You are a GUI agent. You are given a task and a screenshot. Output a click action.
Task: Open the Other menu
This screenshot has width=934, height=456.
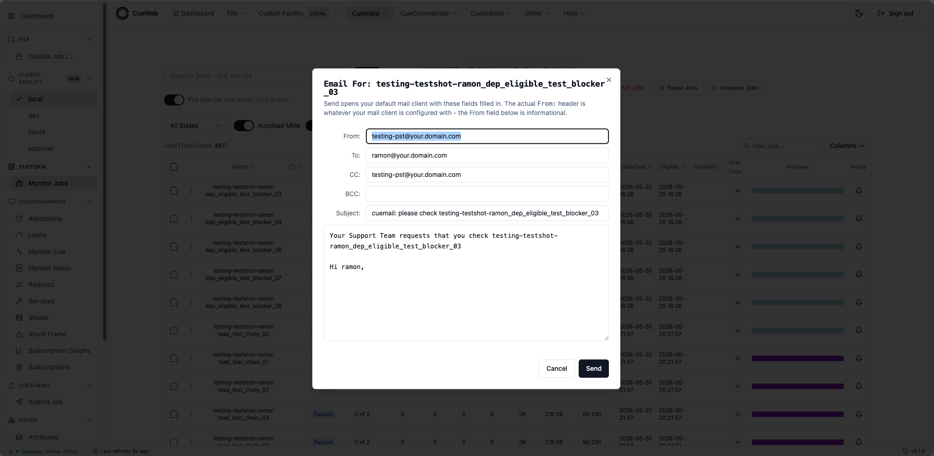(x=537, y=13)
